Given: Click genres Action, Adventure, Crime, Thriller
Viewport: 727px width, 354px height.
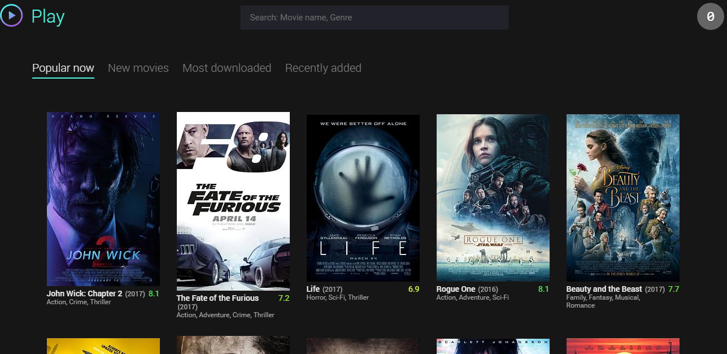Looking at the screenshot, I should [x=225, y=315].
